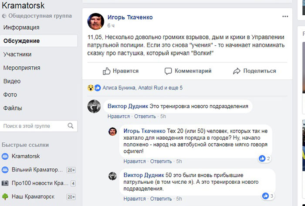Image resolution: width=305 pixels, height=206 pixels.
Task: Open Игорь Ткаченко's post profile picture
Action: [96, 21]
